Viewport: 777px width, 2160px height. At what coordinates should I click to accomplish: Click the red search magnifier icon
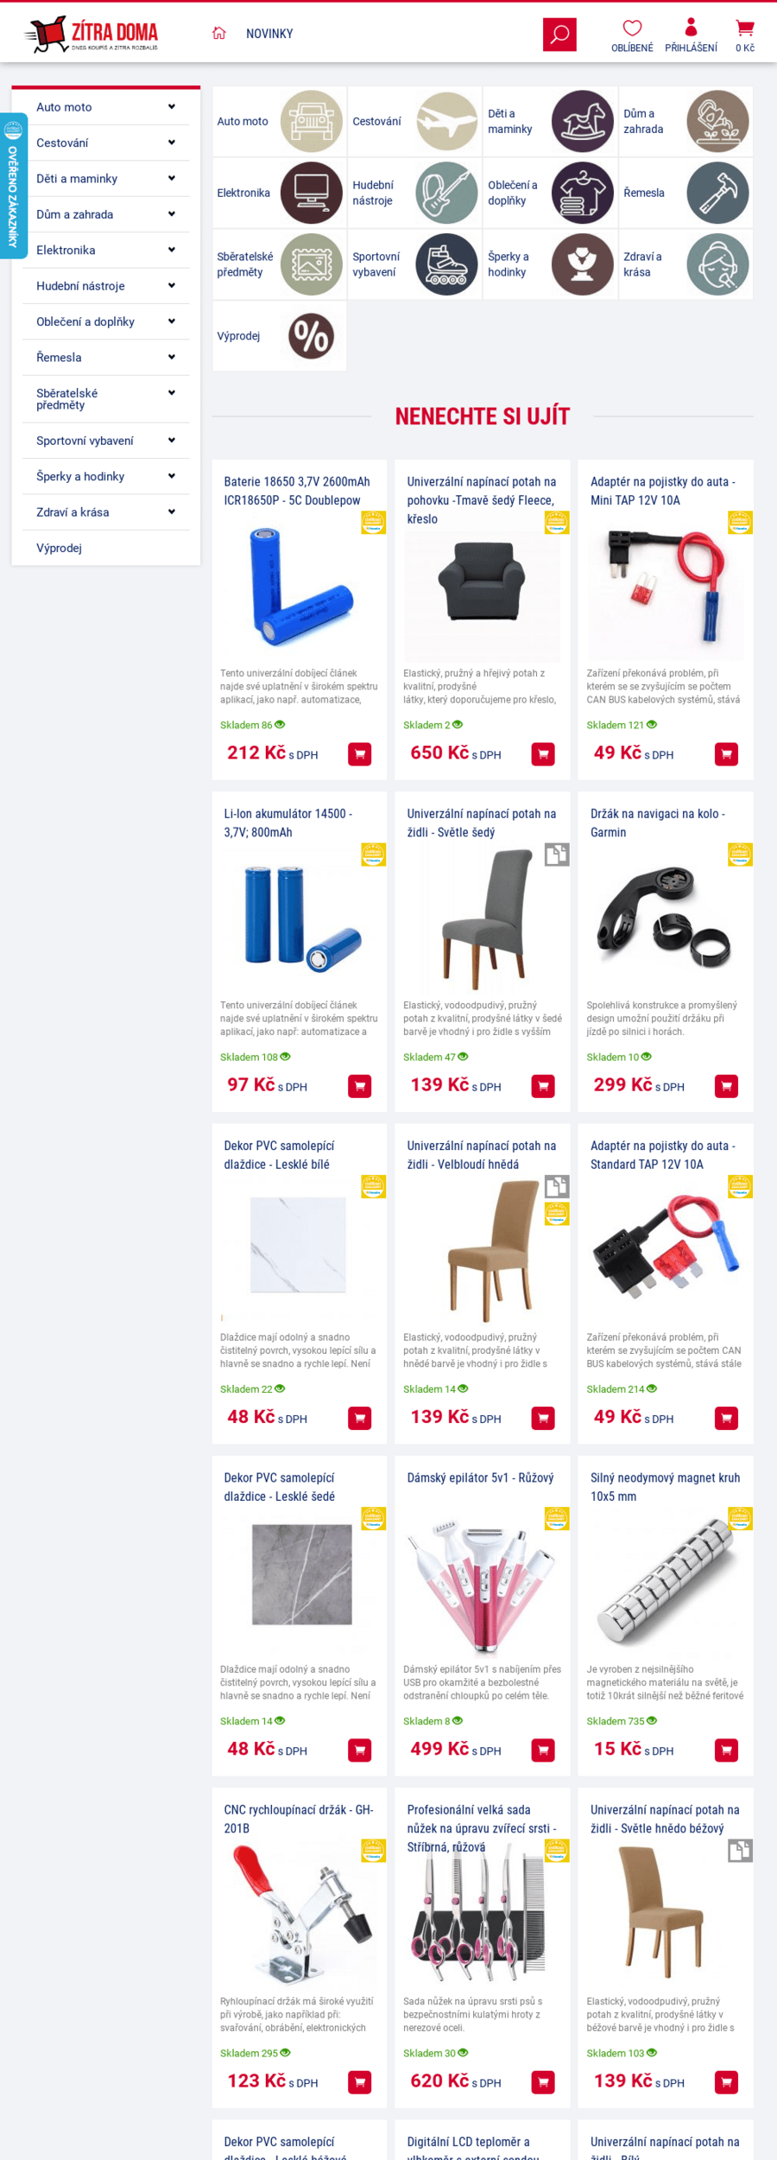[x=559, y=35]
